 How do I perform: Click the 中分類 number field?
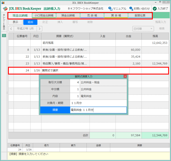pyautogui.click(x=75, y=89)
